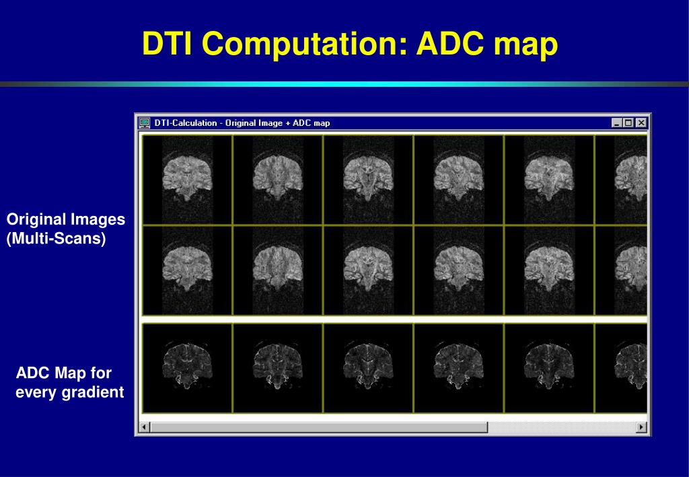Select the fourth ADC map image
Screen dimensions: 689x477
[459, 368]
